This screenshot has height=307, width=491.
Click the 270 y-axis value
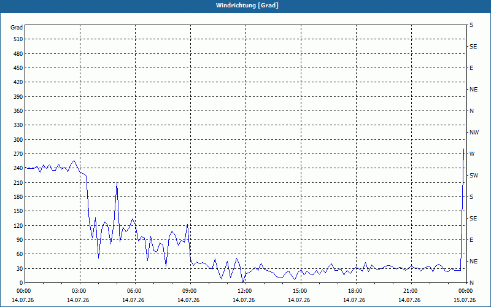[18, 154]
